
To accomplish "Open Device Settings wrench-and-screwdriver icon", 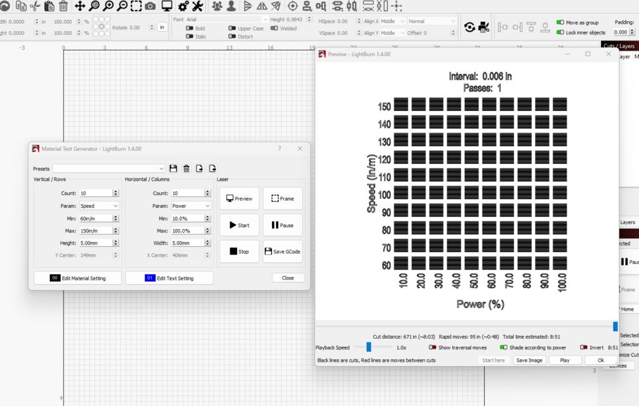I will click(198, 6).
